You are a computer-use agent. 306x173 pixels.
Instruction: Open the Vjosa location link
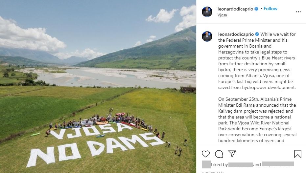[222, 15]
